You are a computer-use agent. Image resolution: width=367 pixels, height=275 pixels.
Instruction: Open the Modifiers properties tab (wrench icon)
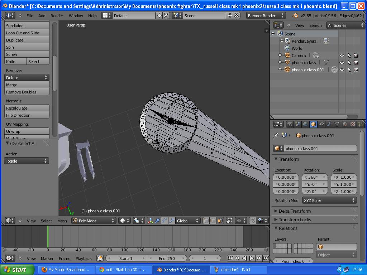coord(329,124)
